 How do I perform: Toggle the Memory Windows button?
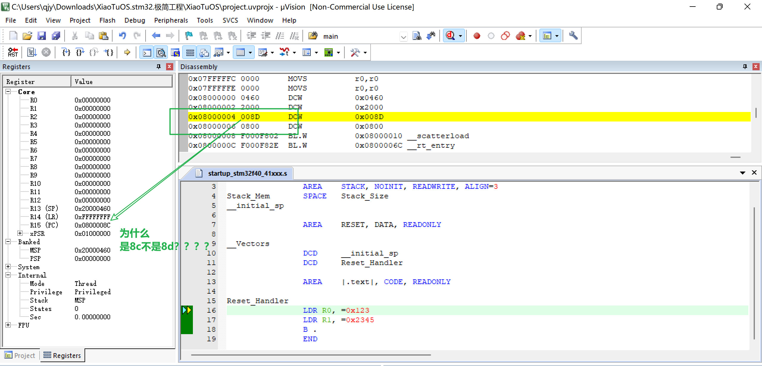240,53
